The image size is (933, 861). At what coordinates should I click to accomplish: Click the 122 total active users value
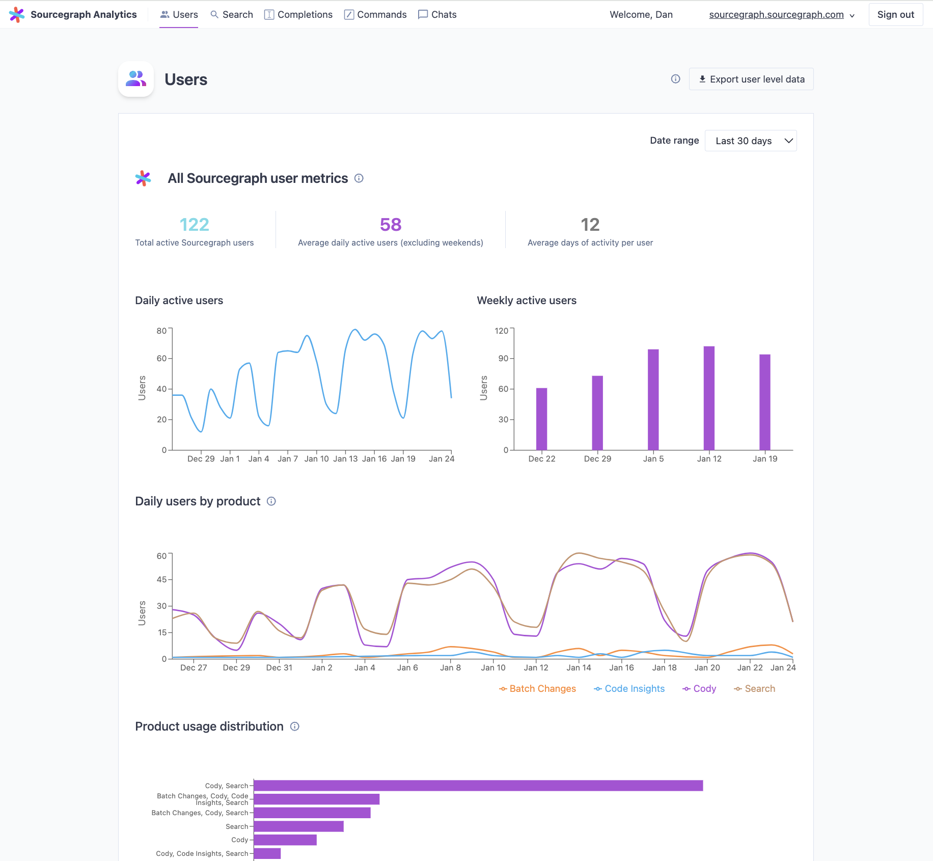(x=195, y=224)
